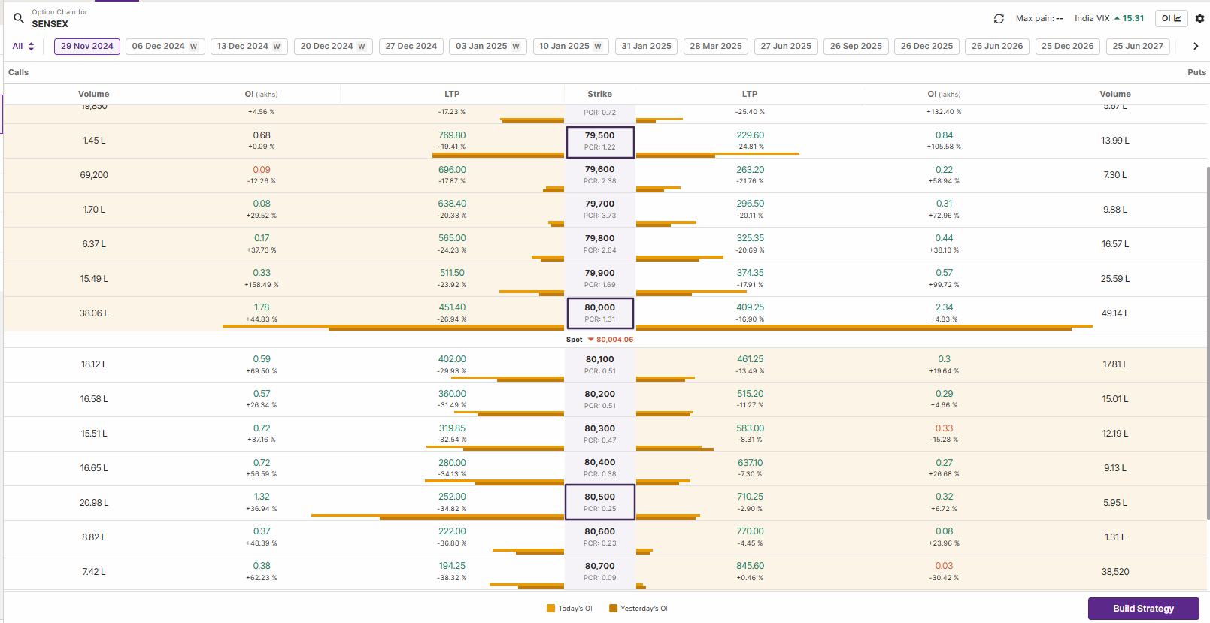Switch to 28 Mar 2025 expiry
Screen dimensions: 1210x623
pos(716,46)
